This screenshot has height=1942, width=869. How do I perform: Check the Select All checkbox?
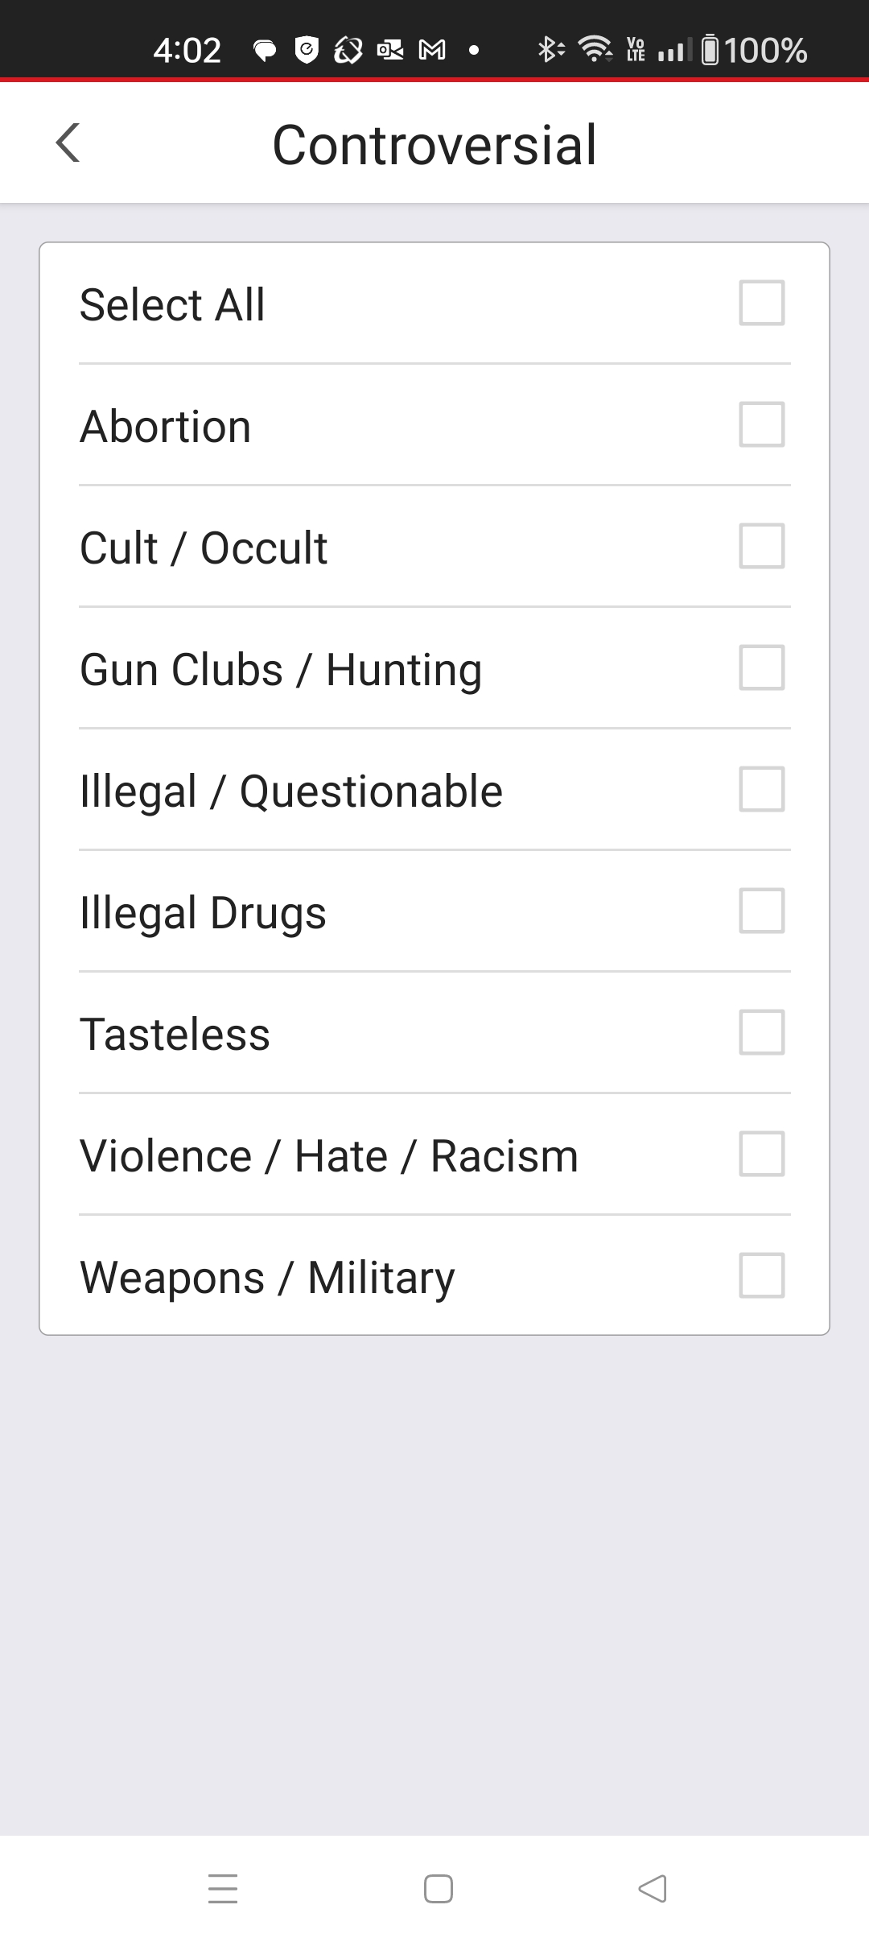point(761,303)
